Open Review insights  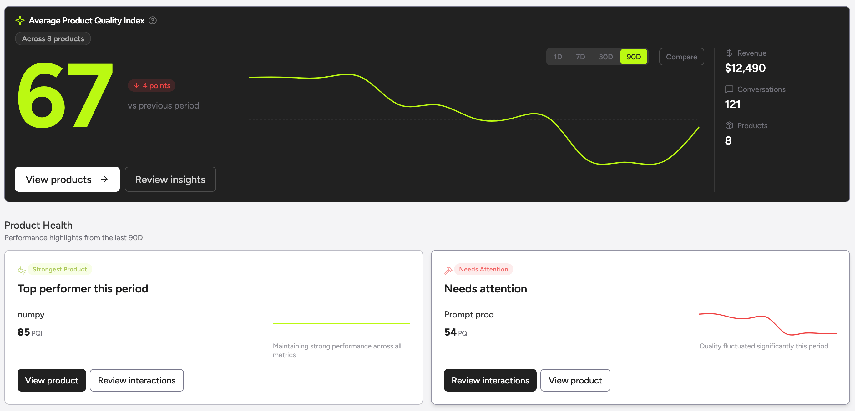click(x=170, y=179)
